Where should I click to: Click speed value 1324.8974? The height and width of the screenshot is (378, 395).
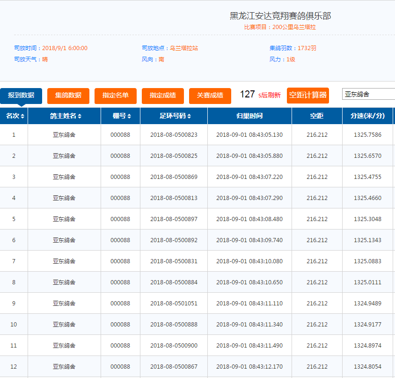pyautogui.click(x=367, y=346)
